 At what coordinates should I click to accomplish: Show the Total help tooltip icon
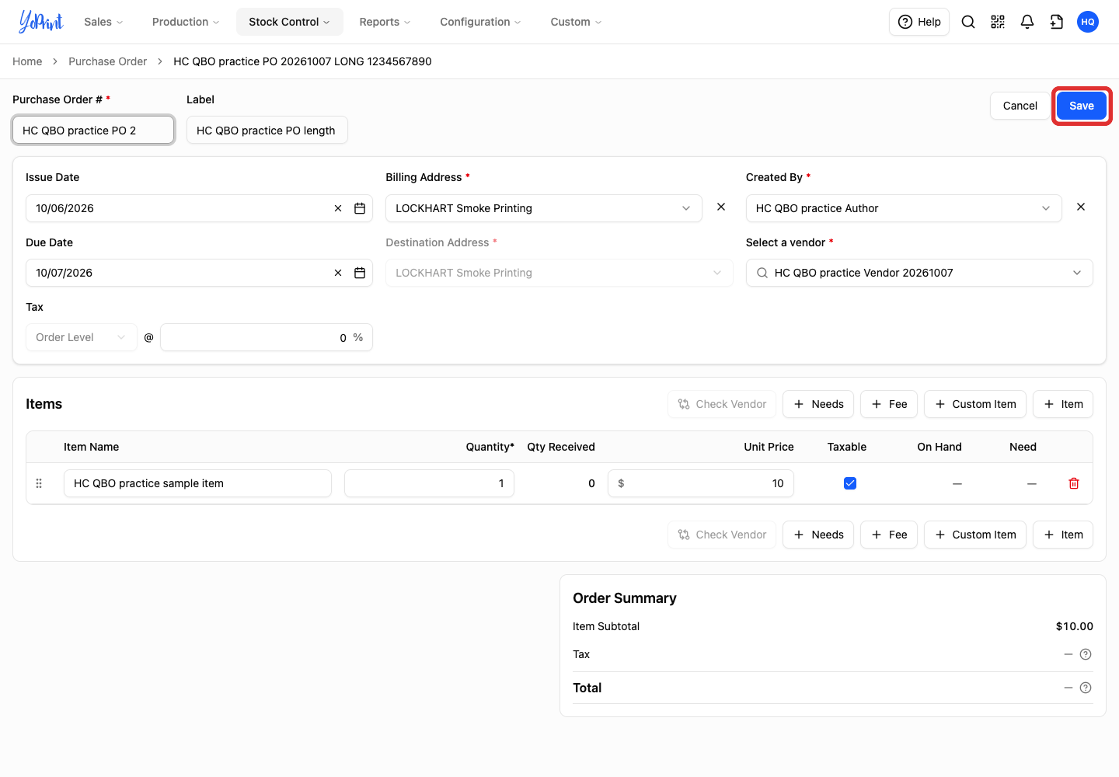(1086, 688)
